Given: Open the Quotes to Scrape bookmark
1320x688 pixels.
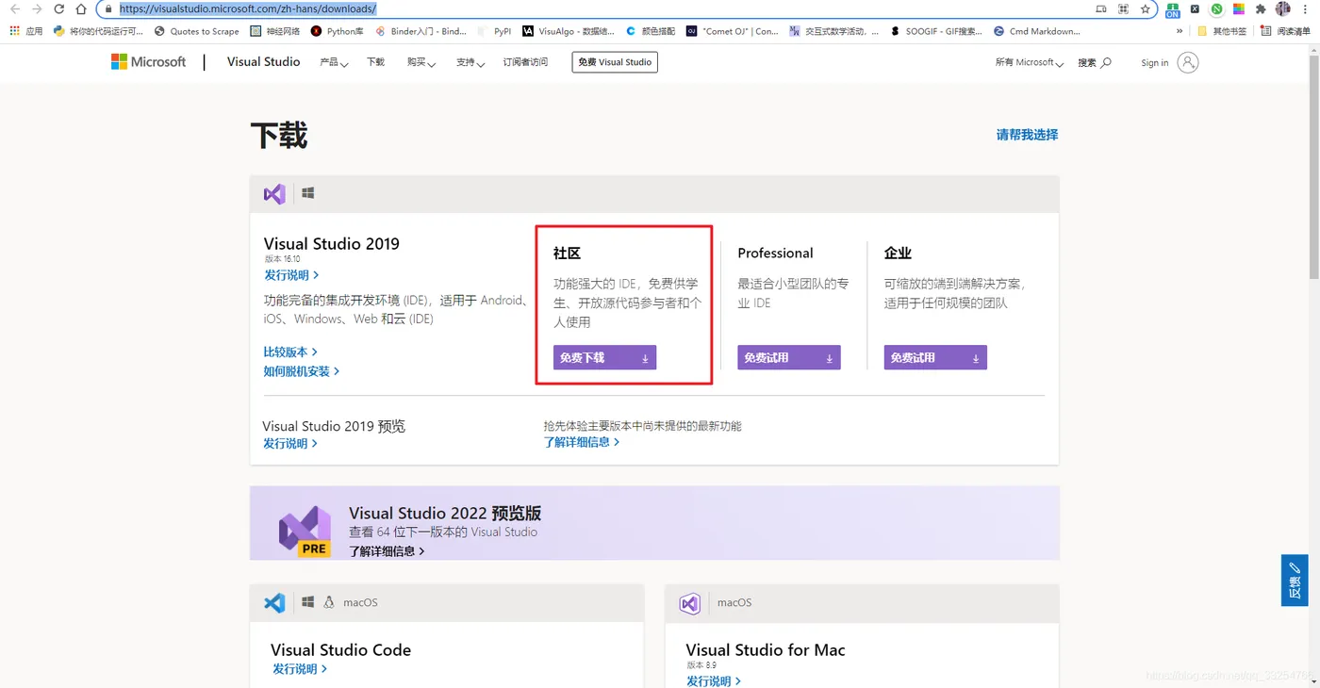Looking at the screenshot, I should point(197,31).
